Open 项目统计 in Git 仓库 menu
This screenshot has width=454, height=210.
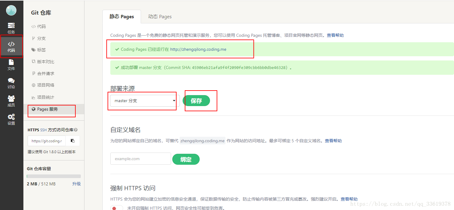point(43,97)
